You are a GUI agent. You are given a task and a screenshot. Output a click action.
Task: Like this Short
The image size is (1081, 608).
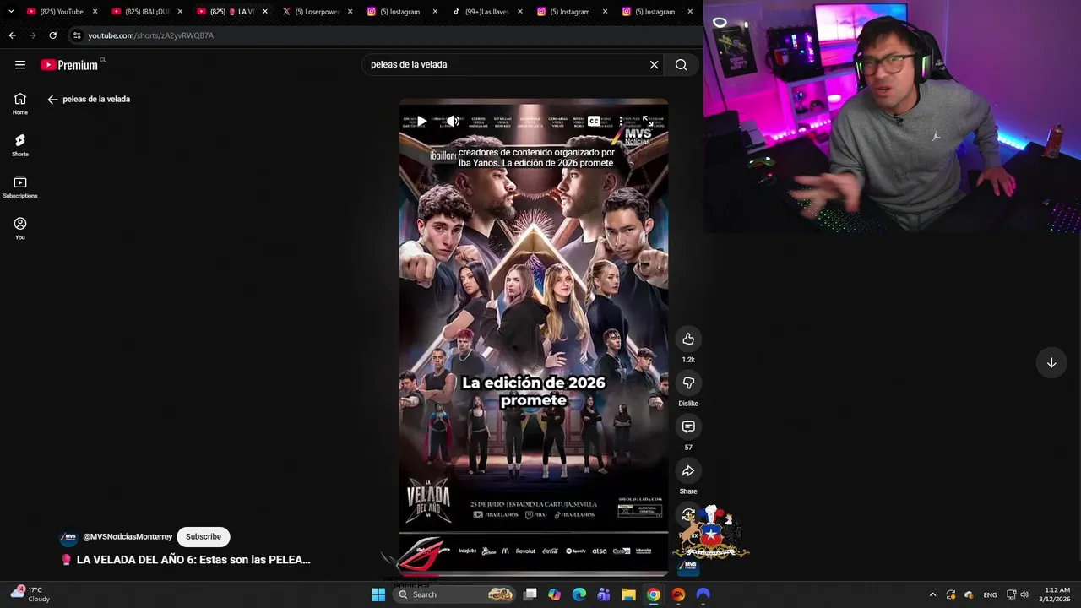[x=688, y=339]
